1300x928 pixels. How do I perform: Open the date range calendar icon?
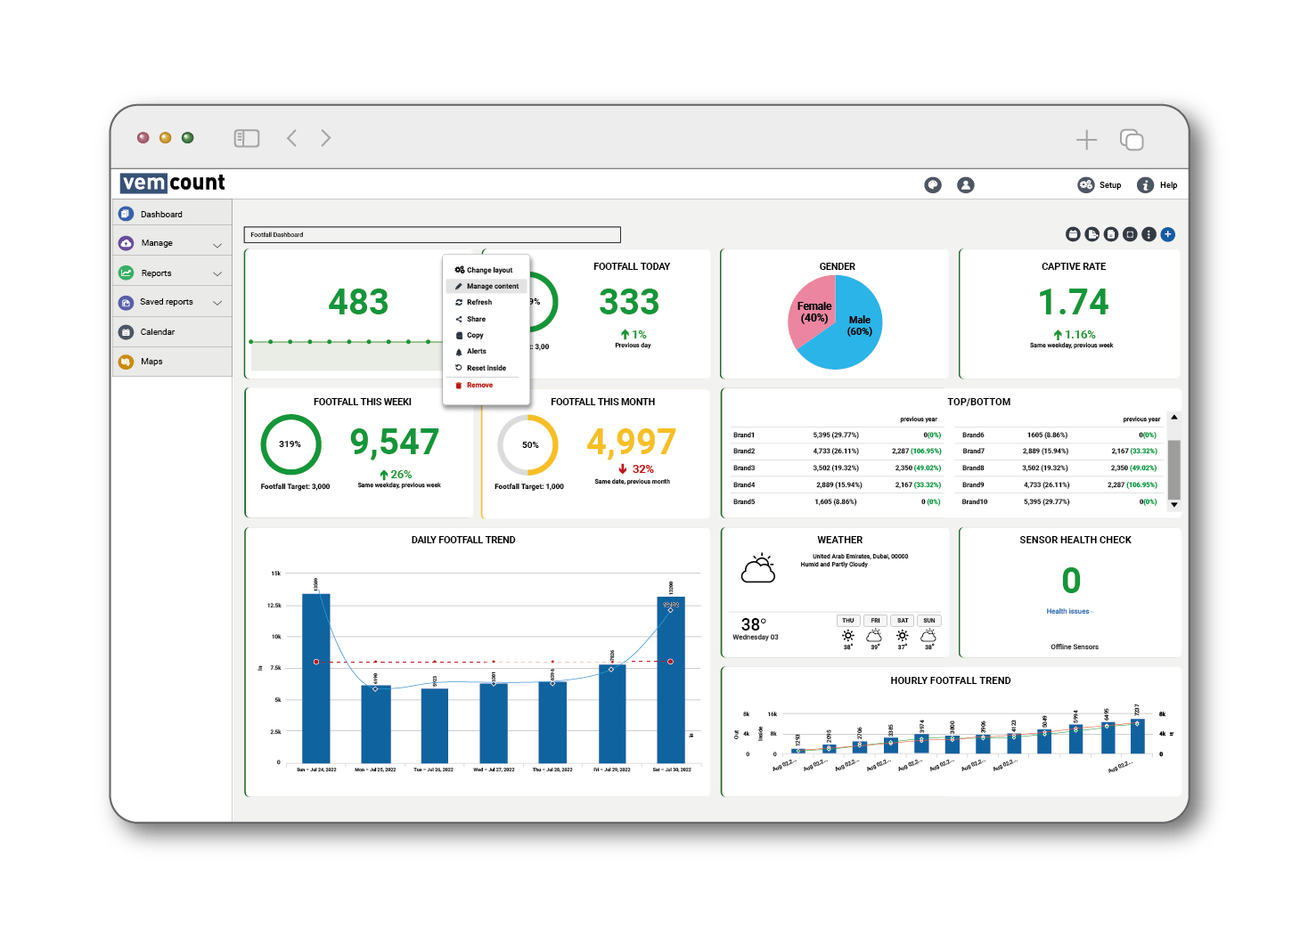(x=1073, y=234)
